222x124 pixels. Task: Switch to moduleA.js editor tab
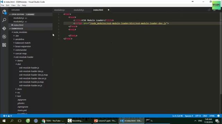(x=59, y=10)
